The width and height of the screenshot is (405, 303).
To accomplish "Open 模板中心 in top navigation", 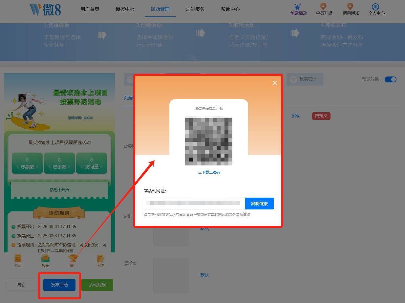I will tap(125, 9).
